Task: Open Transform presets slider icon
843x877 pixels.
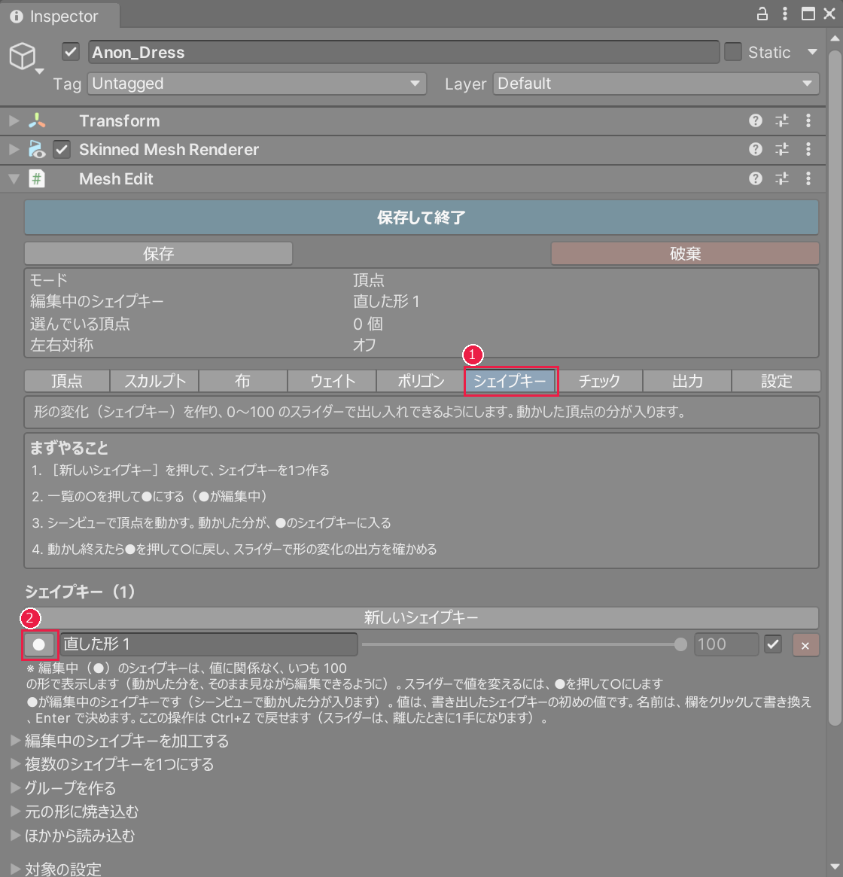Action: (x=782, y=120)
